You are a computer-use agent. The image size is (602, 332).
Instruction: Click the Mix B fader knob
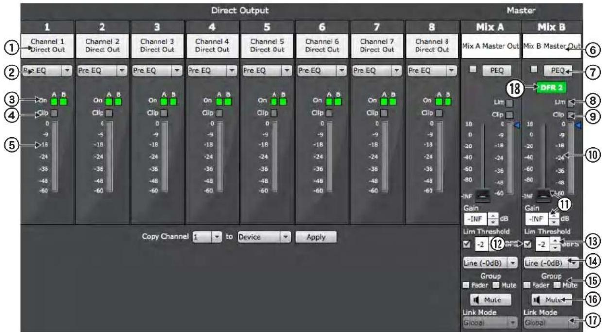coord(544,195)
